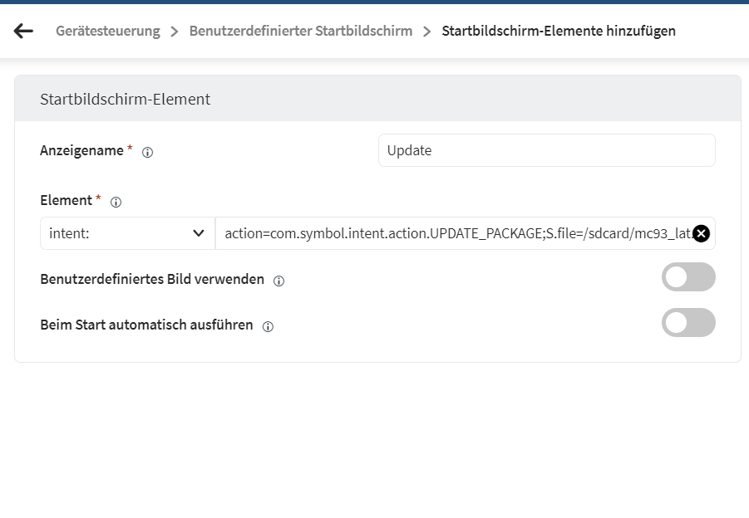Screen dimensions: 749x518
Task: Click the Startbildschirm-Element panel header
Action: [377, 99]
